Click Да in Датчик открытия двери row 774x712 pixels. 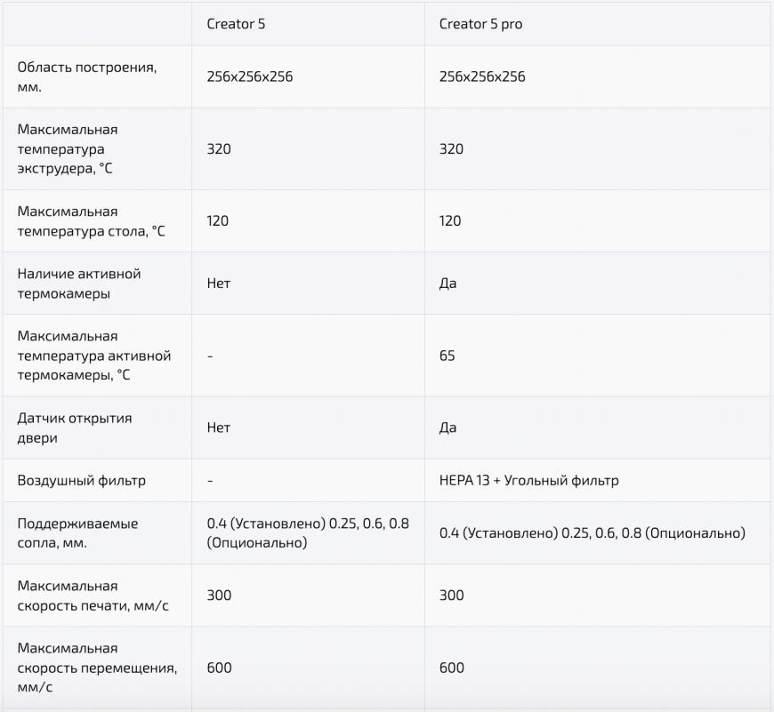tap(447, 428)
